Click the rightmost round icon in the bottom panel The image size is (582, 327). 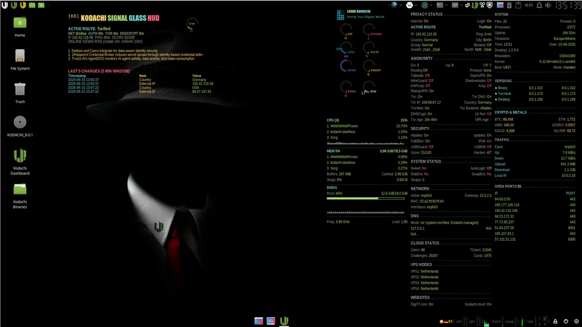point(576,321)
